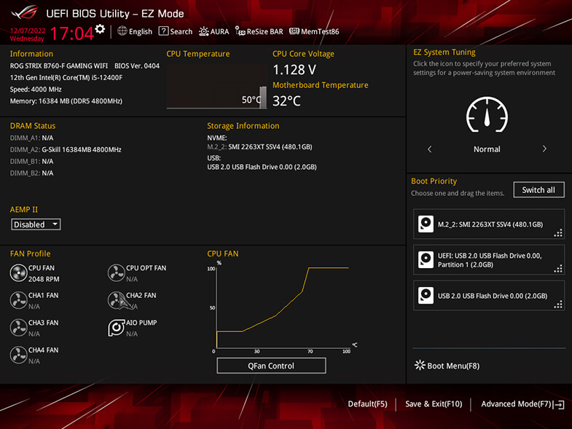Viewport: 572px width, 429px height.
Task: Select the CHA1 FAN icon
Action: click(x=18, y=300)
